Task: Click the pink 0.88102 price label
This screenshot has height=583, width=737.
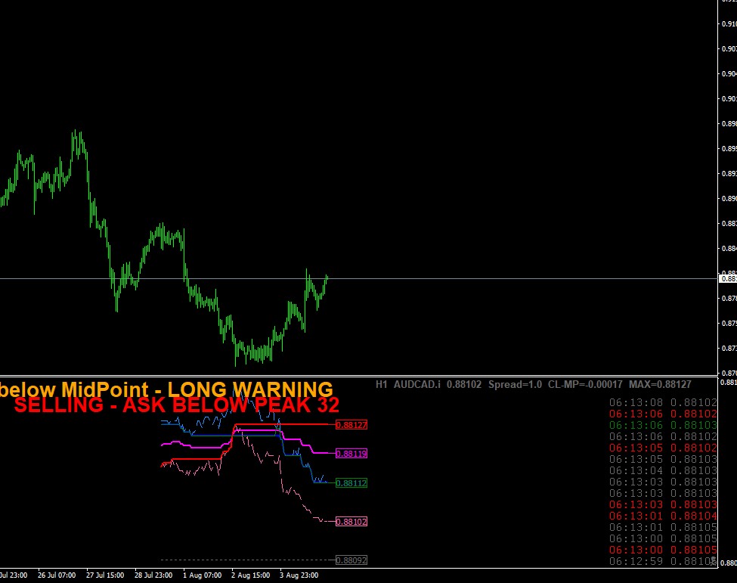Action: [x=351, y=522]
